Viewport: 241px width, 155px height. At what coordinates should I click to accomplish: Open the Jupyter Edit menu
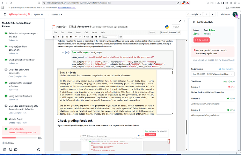click(63, 32)
